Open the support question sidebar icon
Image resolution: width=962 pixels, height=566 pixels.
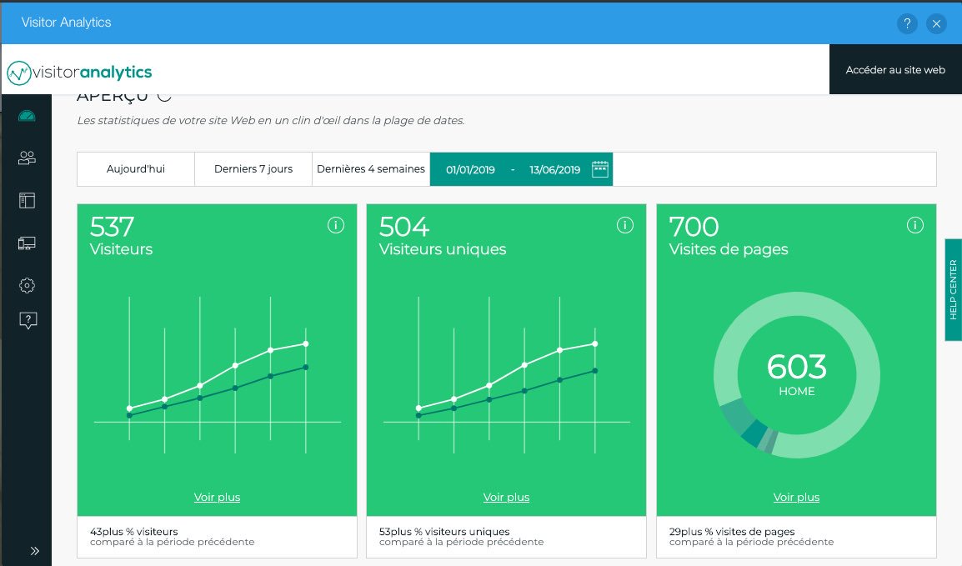tap(28, 320)
